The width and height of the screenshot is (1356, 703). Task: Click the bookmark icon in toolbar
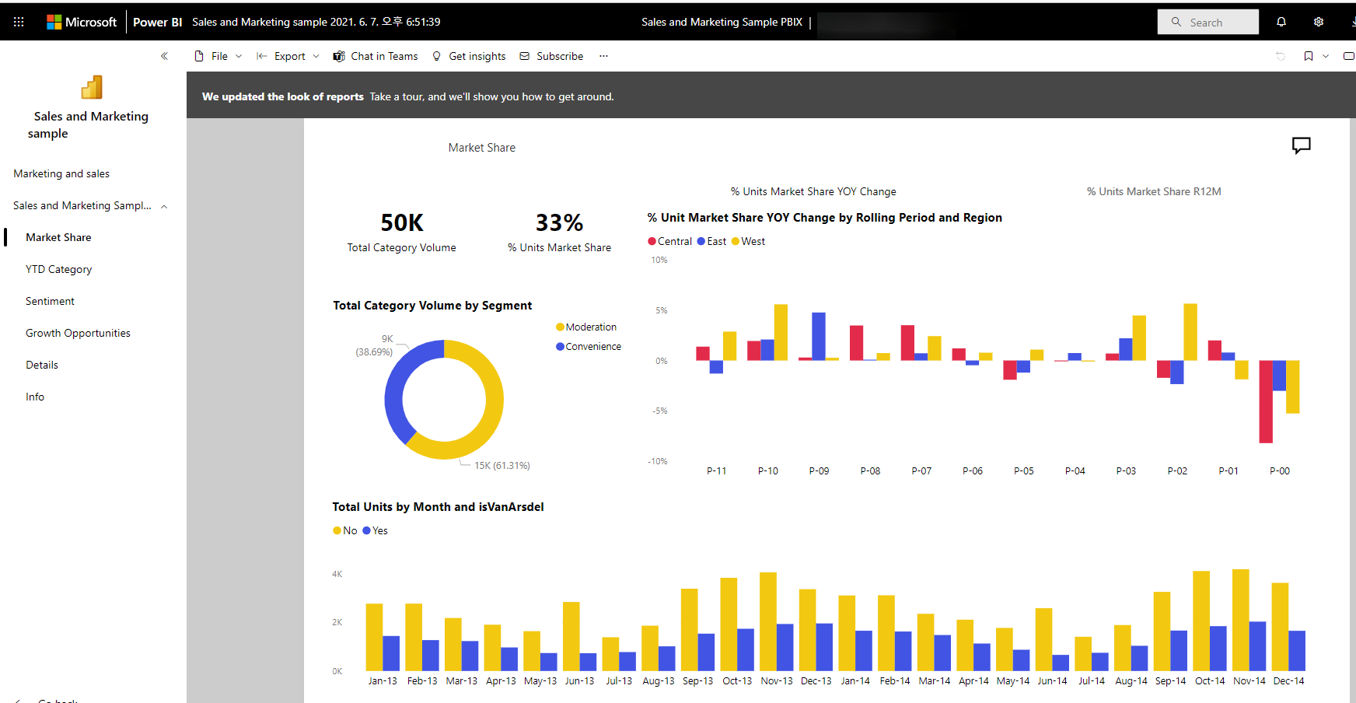(1309, 56)
